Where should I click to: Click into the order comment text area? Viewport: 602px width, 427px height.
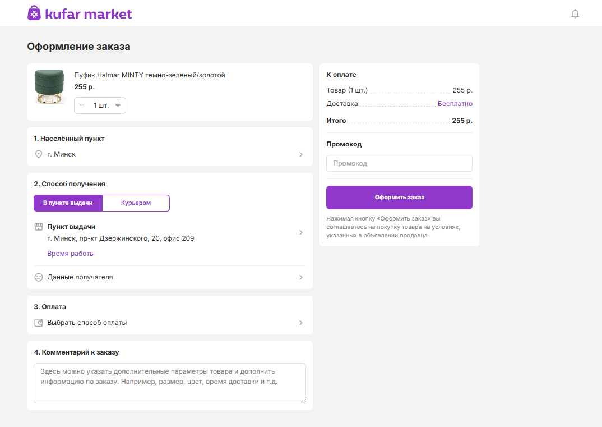pos(170,383)
